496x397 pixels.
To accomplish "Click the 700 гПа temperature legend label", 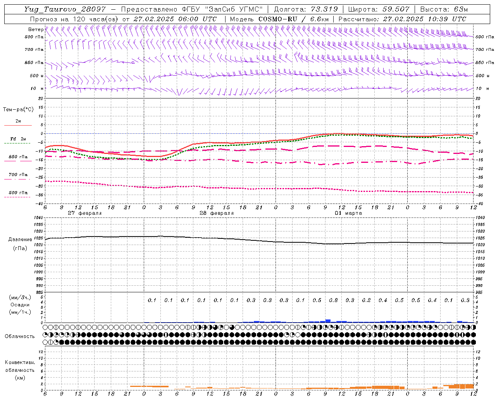I will (x=18, y=175).
